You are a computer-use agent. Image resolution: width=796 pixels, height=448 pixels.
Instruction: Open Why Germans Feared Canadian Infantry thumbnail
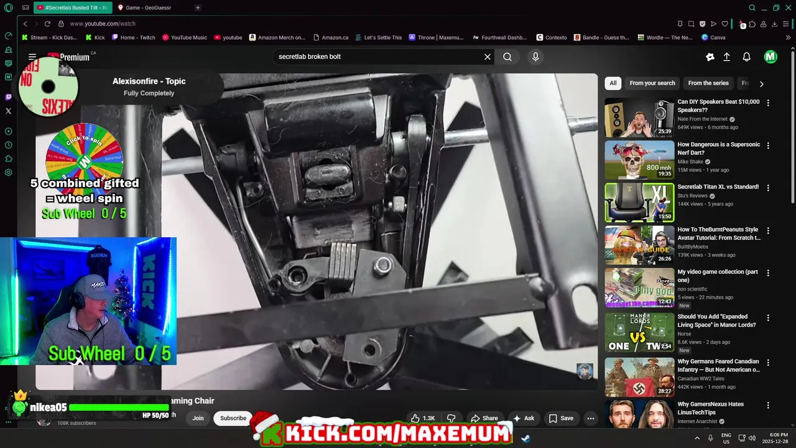coord(639,377)
